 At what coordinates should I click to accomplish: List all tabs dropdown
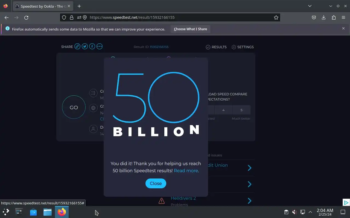tap(310, 6)
